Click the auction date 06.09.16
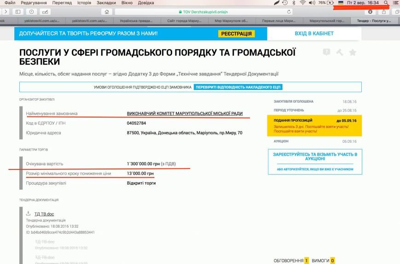Viewport: 400px width, 264px height. [x=349, y=141]
